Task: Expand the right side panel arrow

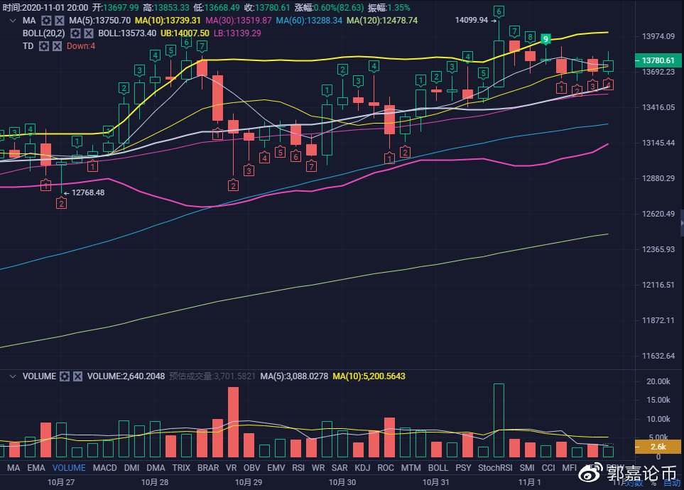Action: [x=681, y=227]
